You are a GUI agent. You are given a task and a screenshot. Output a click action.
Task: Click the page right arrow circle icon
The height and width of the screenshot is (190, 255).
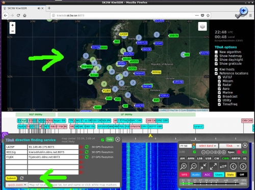pyautogui.click(x=243, y=166)
